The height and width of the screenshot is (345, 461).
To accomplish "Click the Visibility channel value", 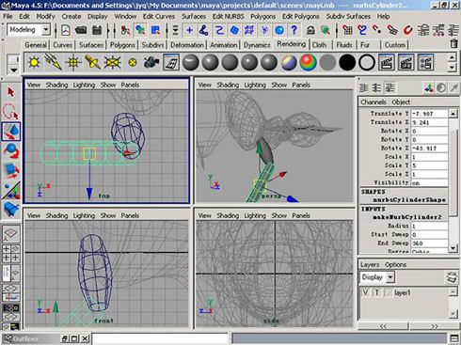I will coord(429,182).
